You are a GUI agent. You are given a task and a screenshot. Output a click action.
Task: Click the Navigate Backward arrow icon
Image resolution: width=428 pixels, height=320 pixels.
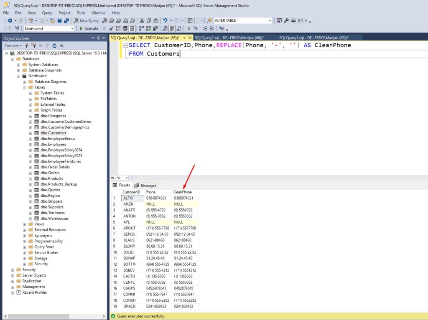[10, 20]
